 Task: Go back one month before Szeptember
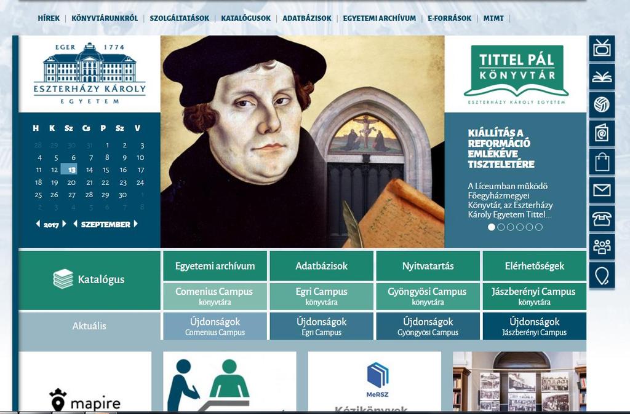(76, 224)
